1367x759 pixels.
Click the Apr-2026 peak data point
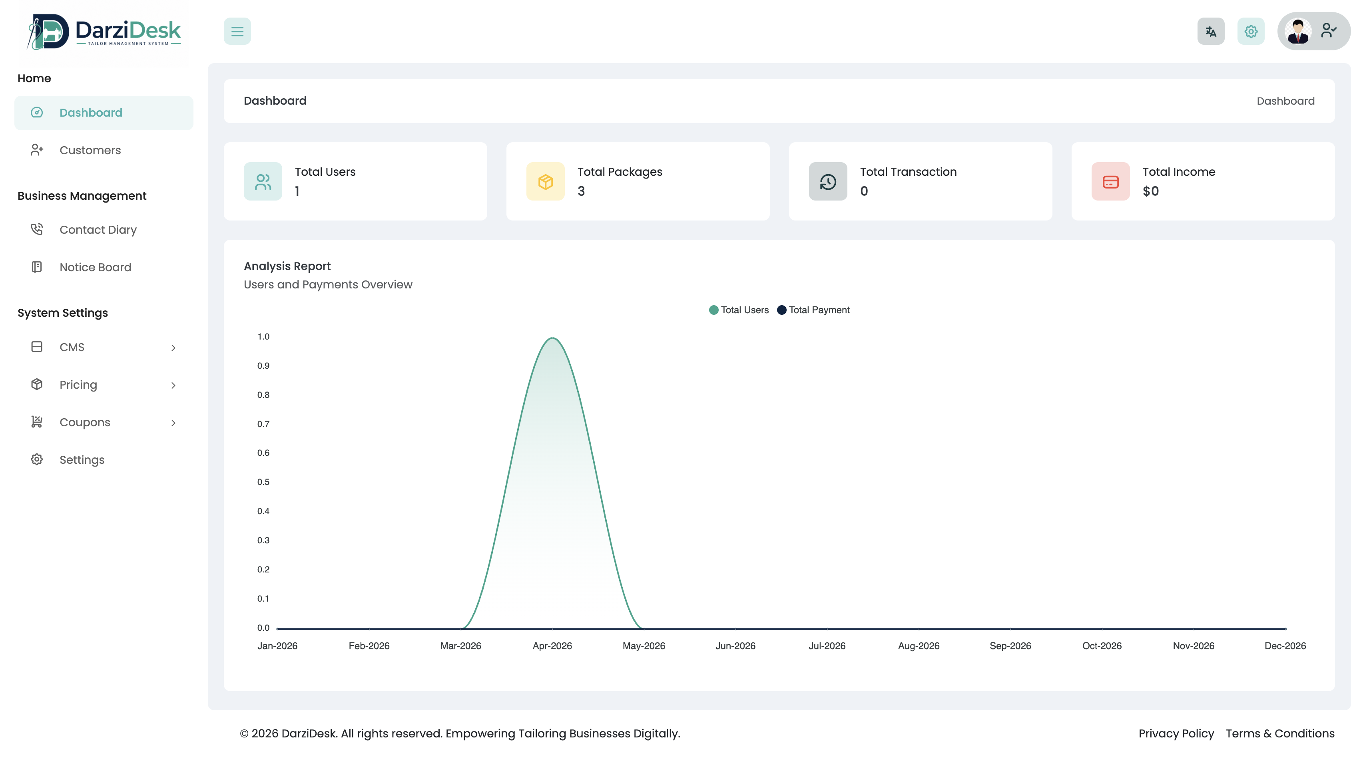[x=552, y=337]
